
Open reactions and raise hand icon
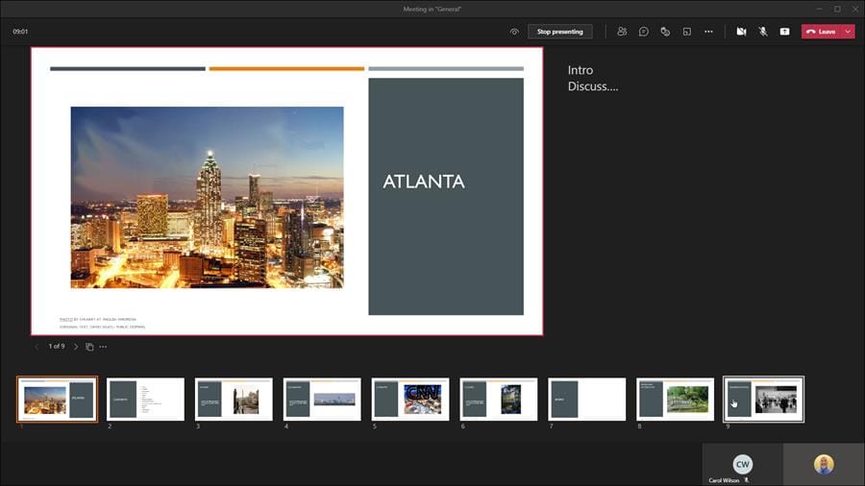(x=665, y=32)
